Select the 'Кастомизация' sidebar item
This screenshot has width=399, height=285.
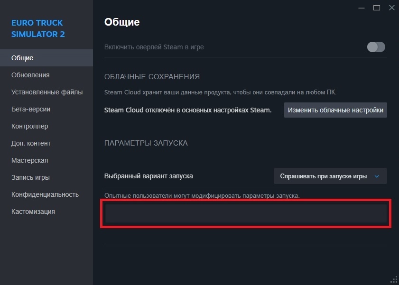pos(33,211)
